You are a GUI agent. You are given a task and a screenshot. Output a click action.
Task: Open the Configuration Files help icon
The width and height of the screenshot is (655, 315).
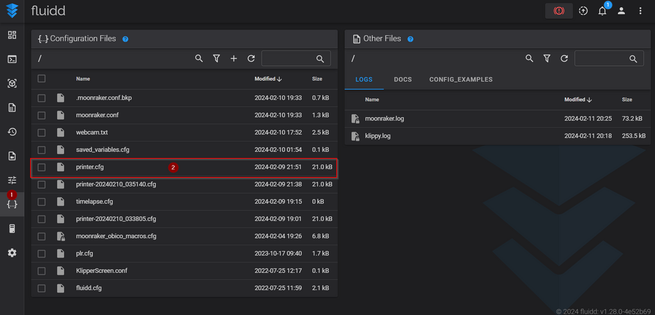point(125,39)
